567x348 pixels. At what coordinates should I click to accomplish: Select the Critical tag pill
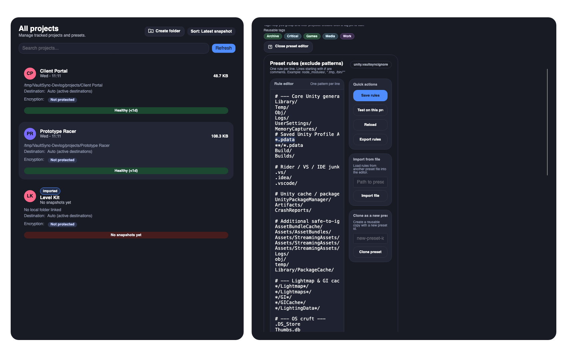click(x=293, y=36)
